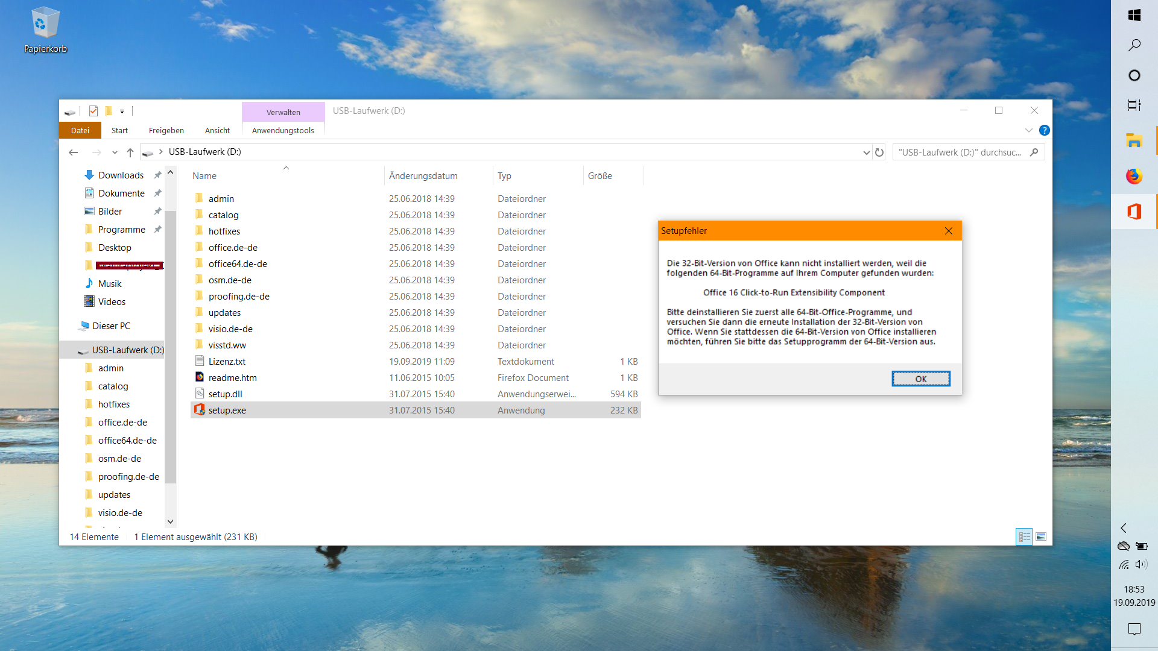This screenshot has width=1158, height=651.
Task: Click the Refresh button beside the address bar
Action: point(879,153)
